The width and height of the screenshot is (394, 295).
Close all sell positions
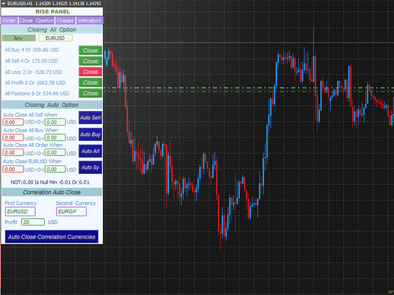90,61
